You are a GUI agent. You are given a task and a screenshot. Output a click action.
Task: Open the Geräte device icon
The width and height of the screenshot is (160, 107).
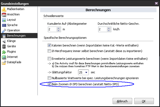[4, 46]
